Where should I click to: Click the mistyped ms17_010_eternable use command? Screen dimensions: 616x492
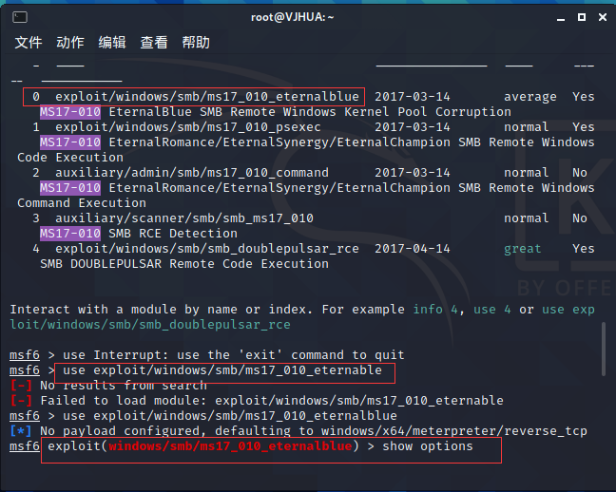click(x=221, y=370)
